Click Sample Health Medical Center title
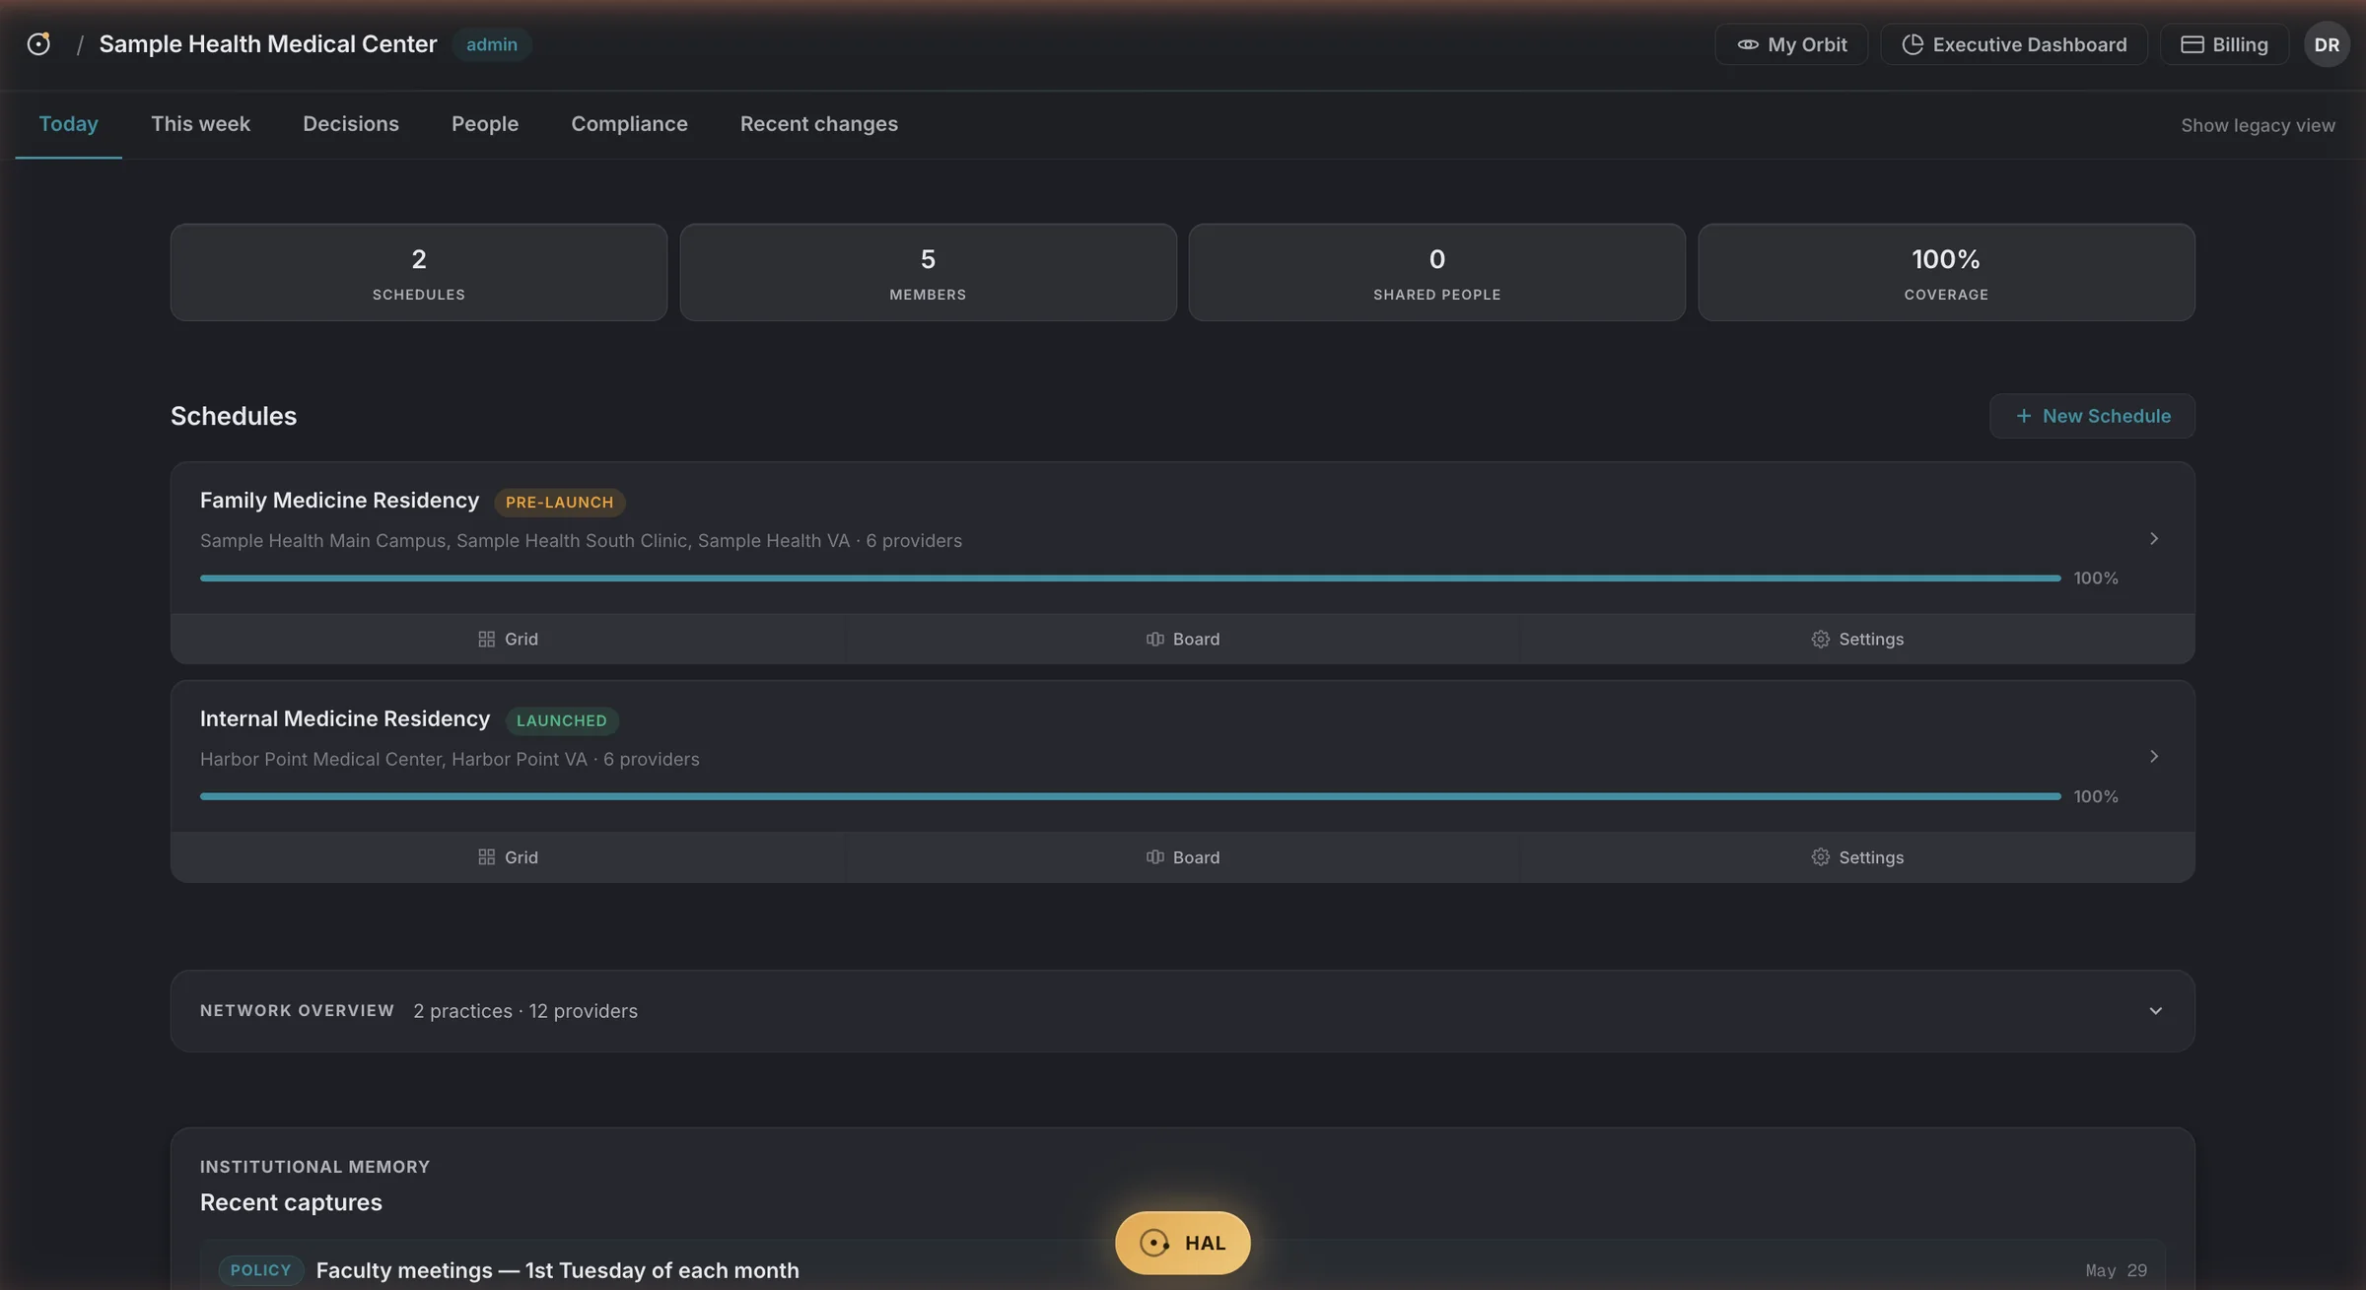This screenshot has height=1290, width=2366. [x=267, y=44]
